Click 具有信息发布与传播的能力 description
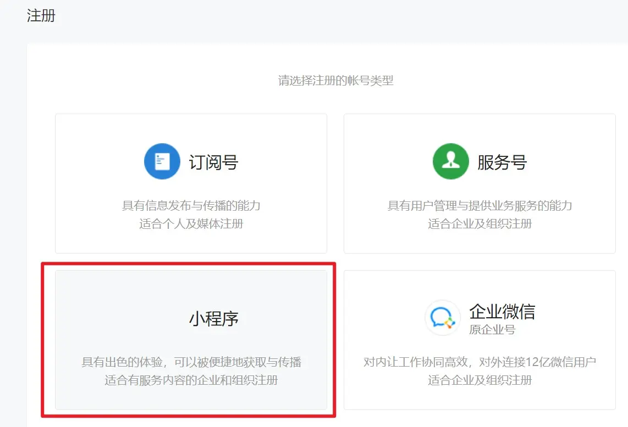The image size is (628, 427). click(x=191, y=206)
